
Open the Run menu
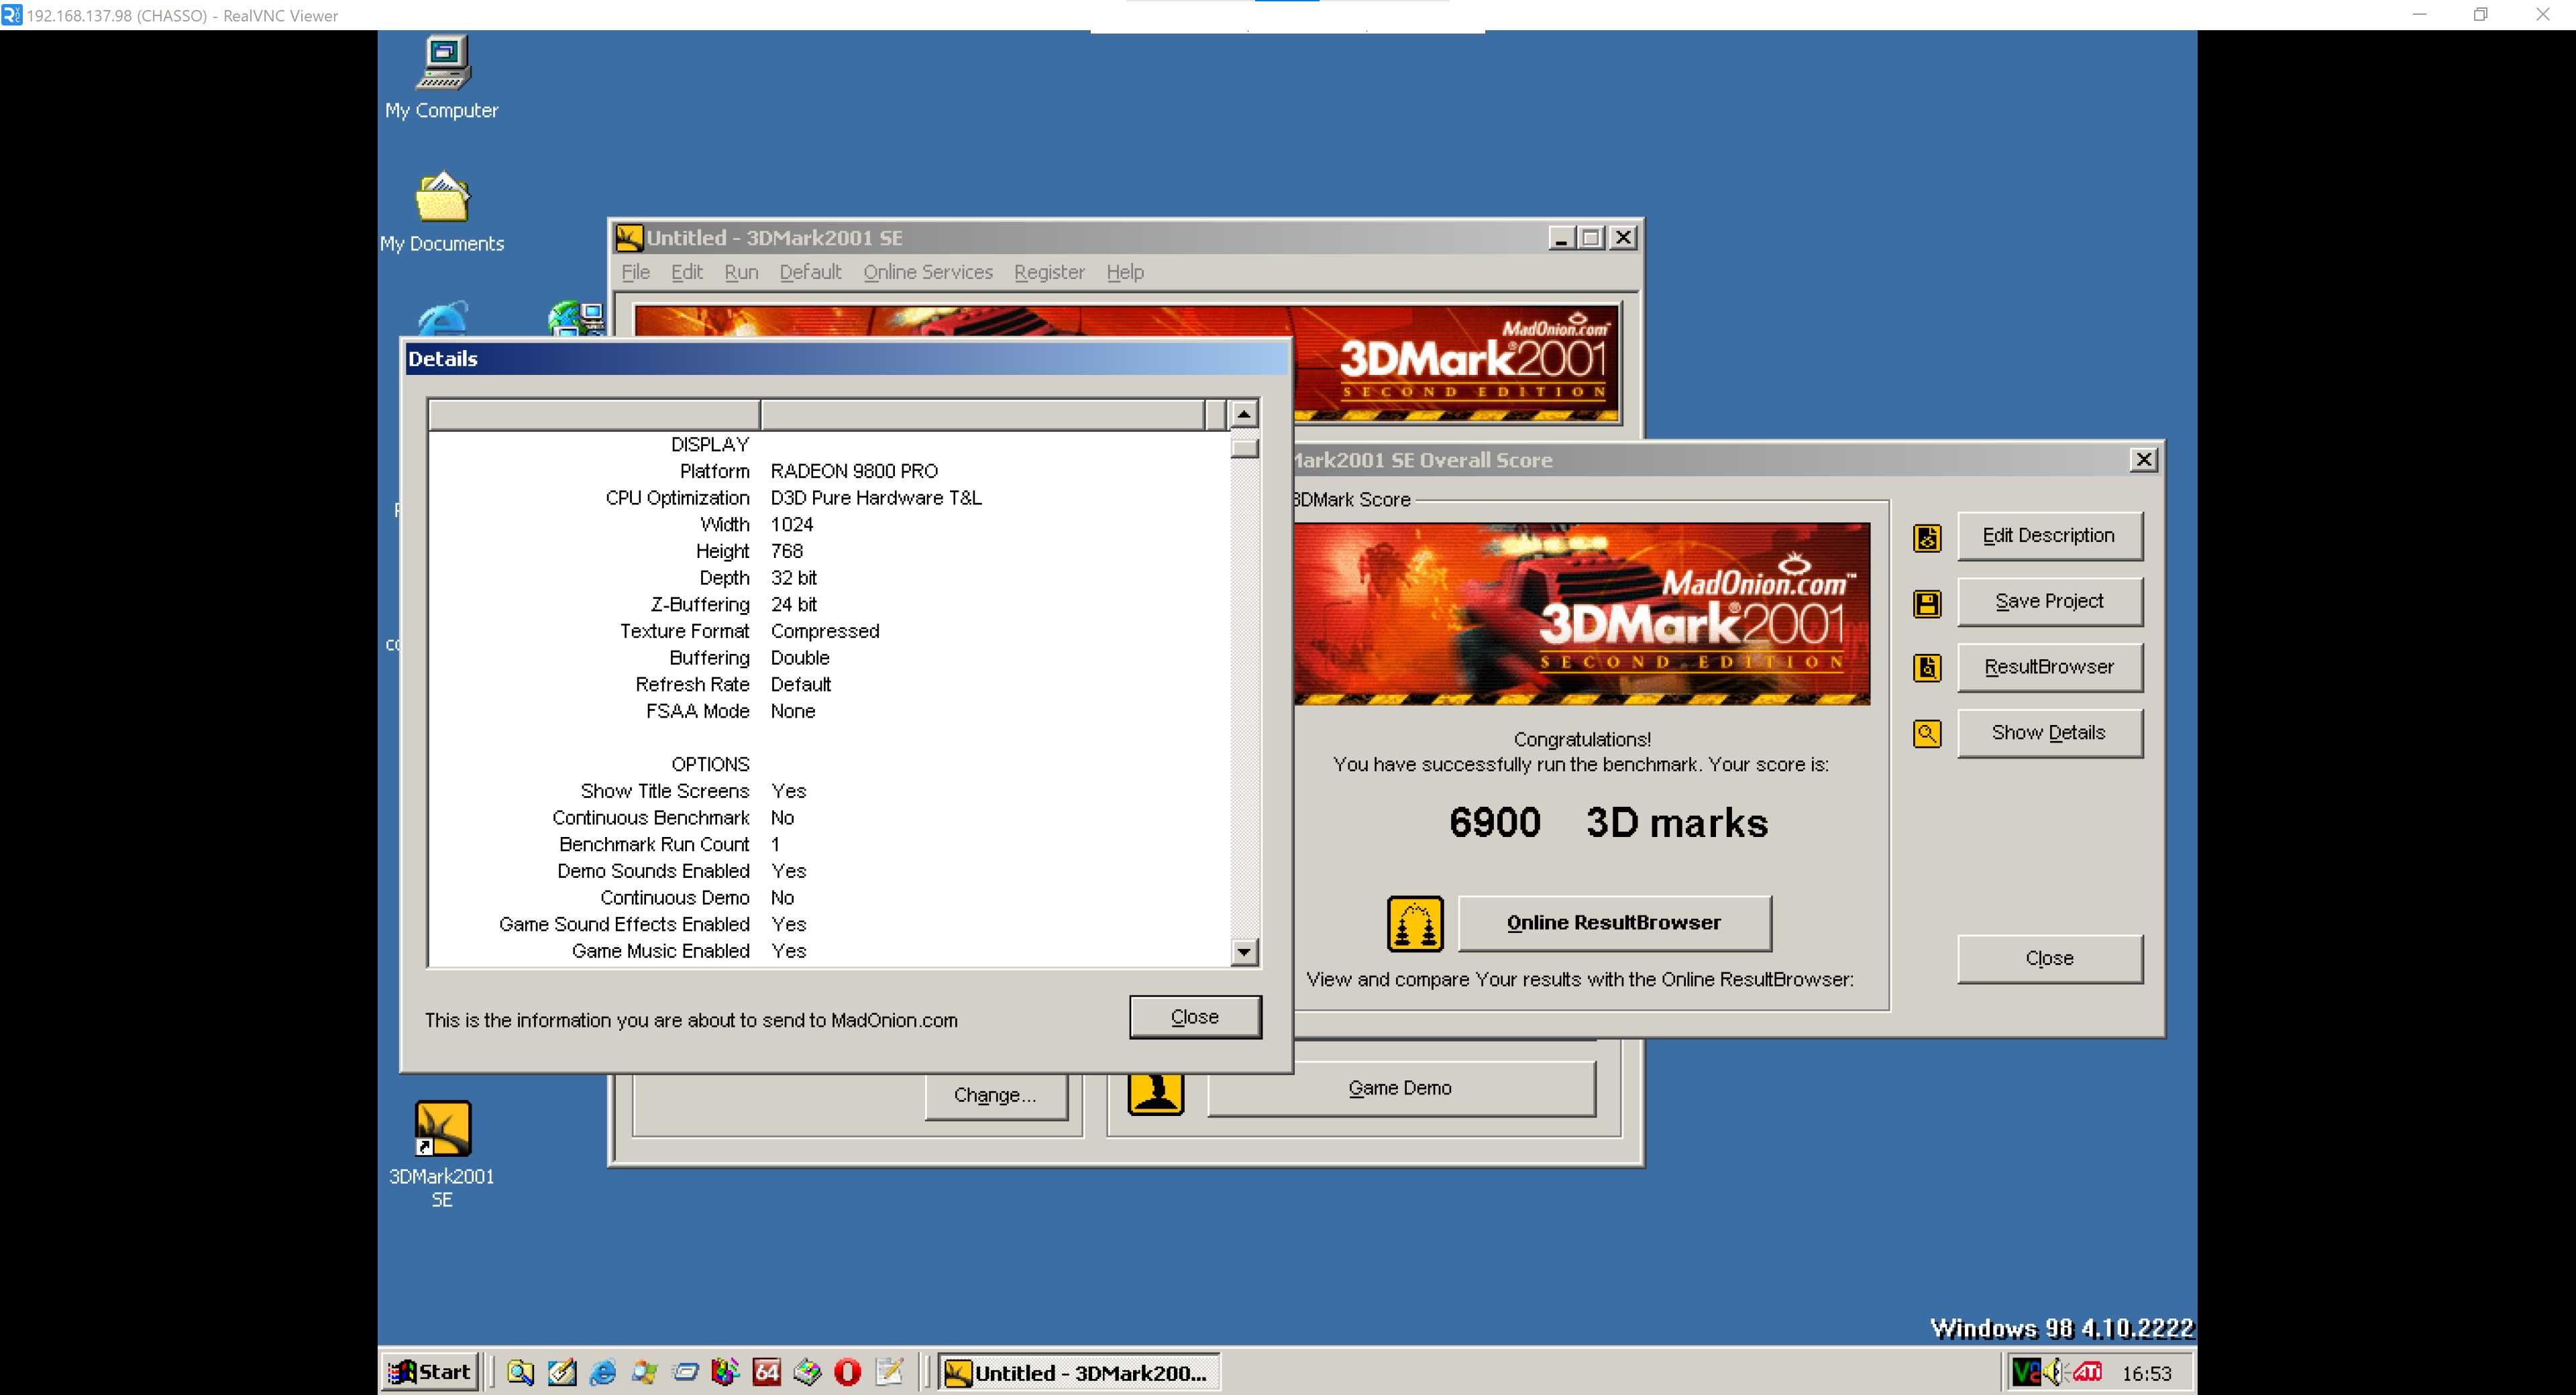(741, 272)
